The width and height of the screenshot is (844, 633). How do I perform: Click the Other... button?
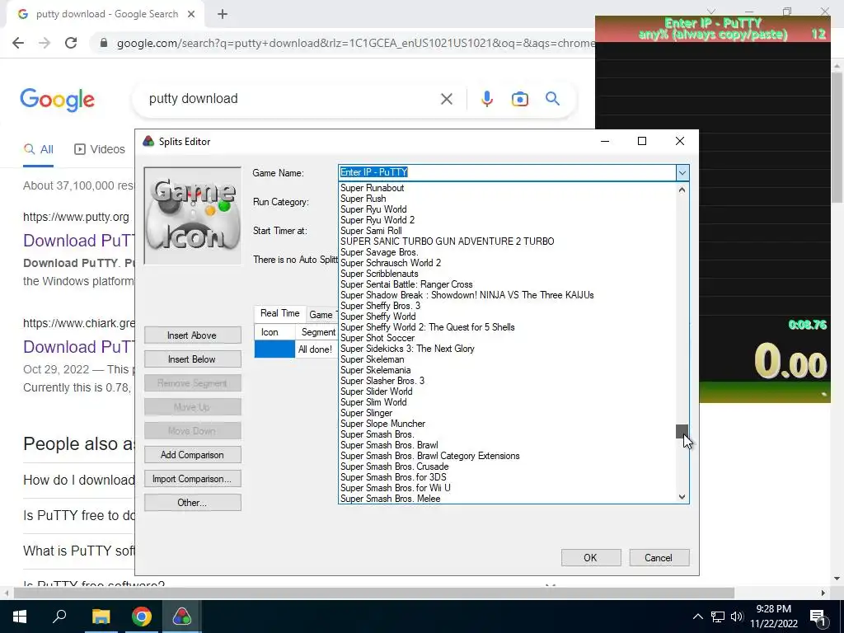tap(192, 503)
